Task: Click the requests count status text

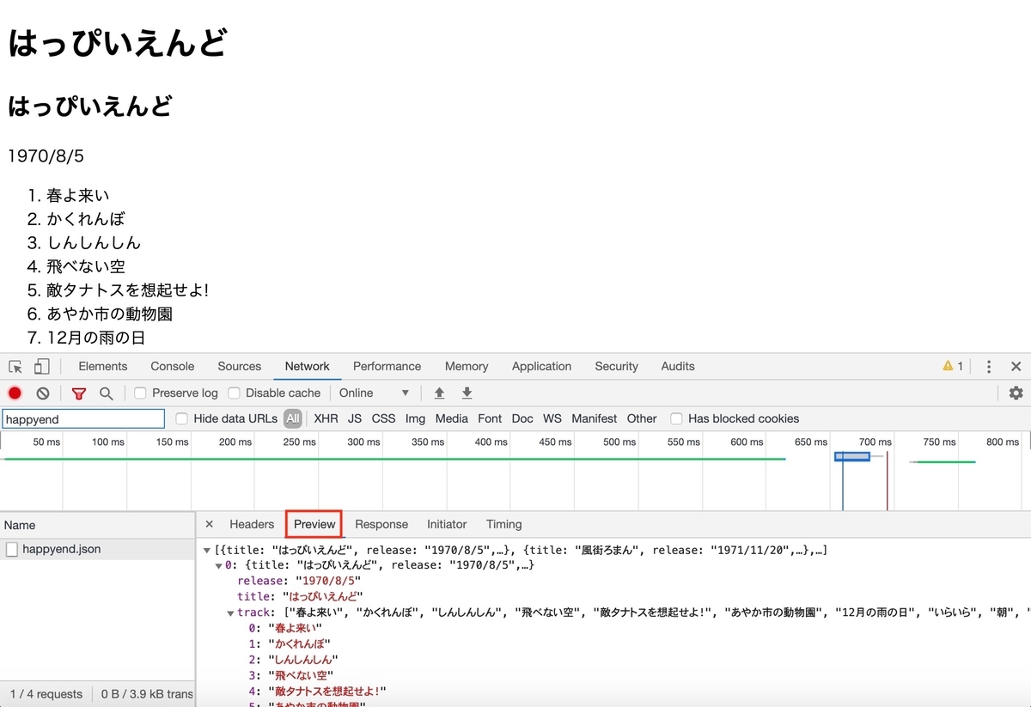Action: pyautogui.click(x=46, y=694)
